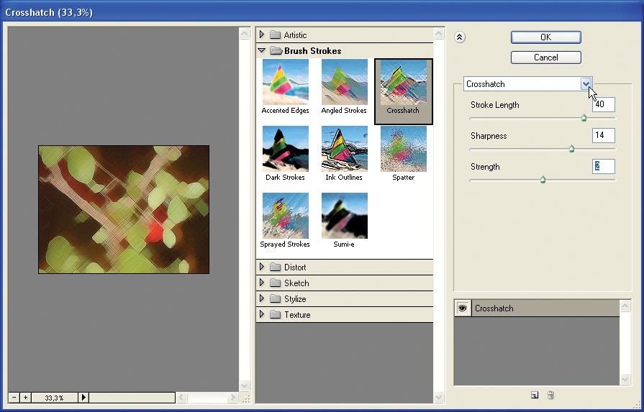Create a new effect layer
644x412 pixels.
tap(535, 395)
